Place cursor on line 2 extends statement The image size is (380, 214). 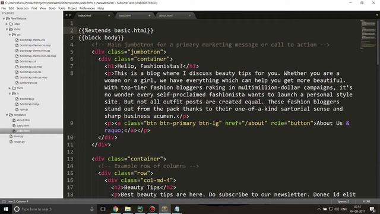tap(116, 30)
